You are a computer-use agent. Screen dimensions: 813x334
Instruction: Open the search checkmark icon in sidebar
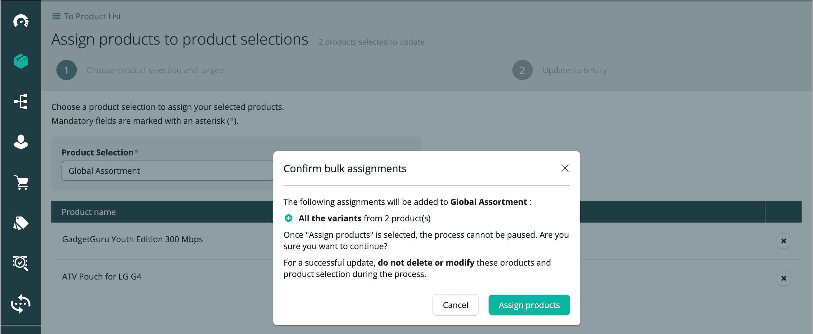21,263
